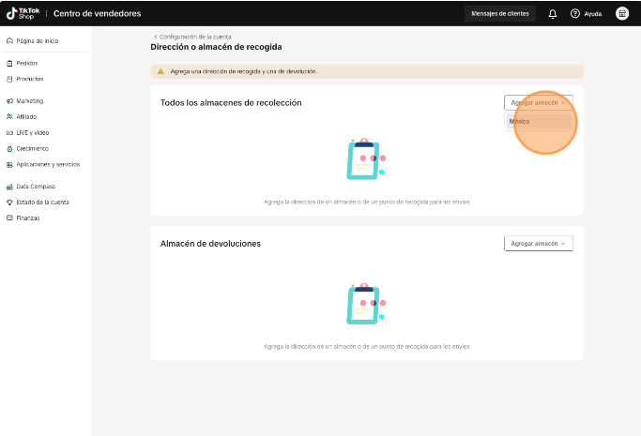Click the devoluciones empty-state clipboard illustration

coord(366,304)
